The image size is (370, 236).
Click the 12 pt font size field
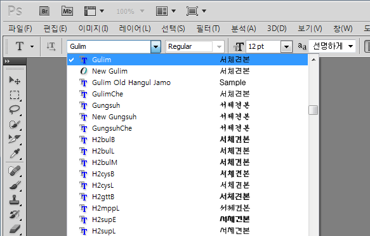(x=263, y=46)
